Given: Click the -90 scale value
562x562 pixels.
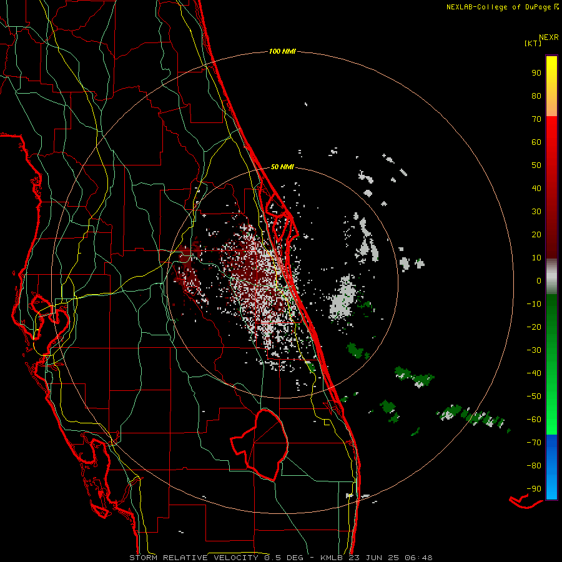Looking at the screenshot, I should pos(534,489).
